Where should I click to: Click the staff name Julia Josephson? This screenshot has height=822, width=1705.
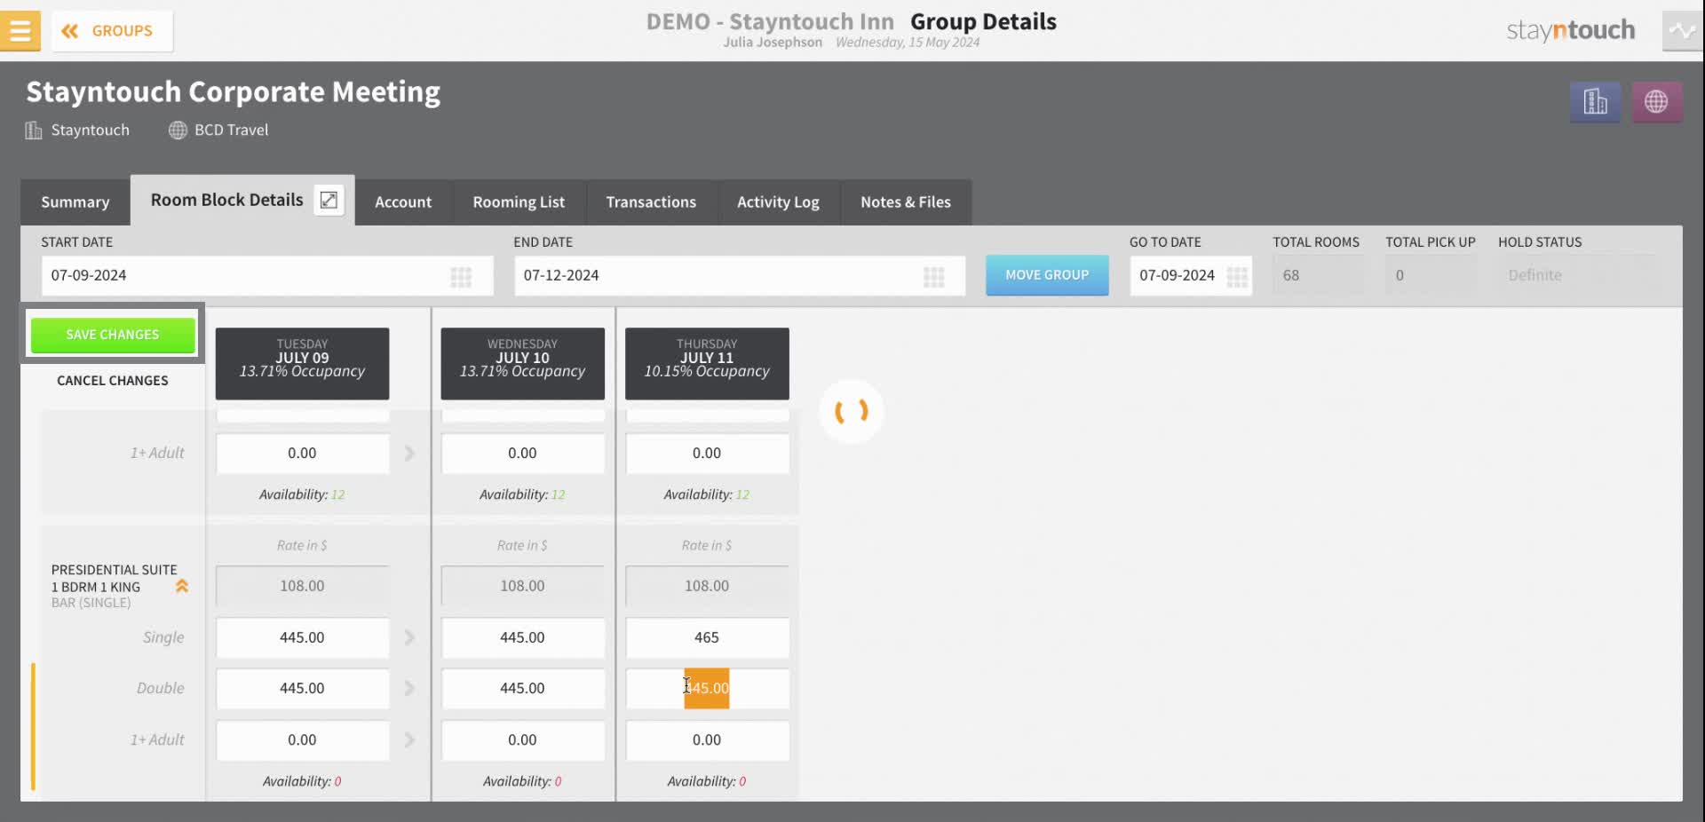[773, 43]
